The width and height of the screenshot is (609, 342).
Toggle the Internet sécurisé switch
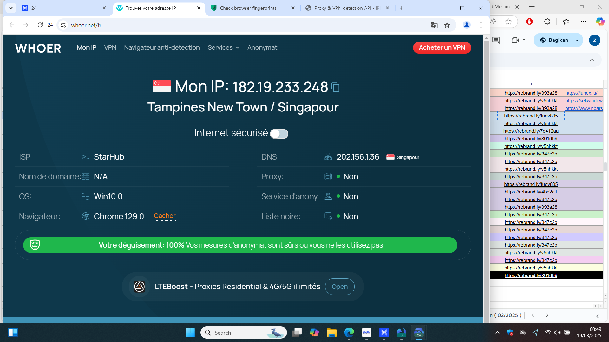click(279, 134)
